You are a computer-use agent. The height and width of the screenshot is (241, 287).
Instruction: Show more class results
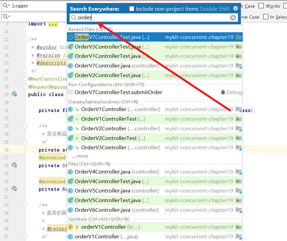coord(80,156)
